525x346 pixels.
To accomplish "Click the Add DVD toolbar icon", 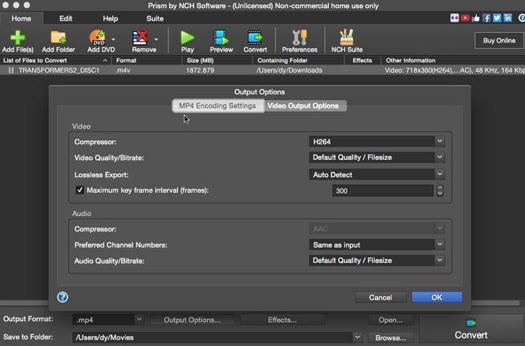I will click(x=96, y=38).
